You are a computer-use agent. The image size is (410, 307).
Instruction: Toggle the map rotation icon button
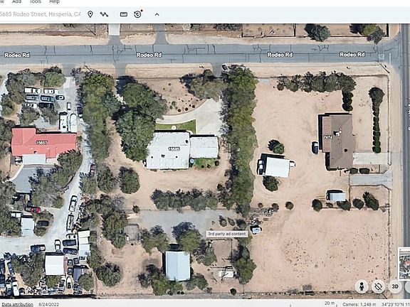point(379,286)
